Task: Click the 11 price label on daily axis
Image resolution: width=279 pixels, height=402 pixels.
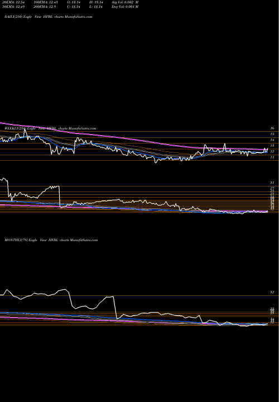Action: (x=272, y=157)
